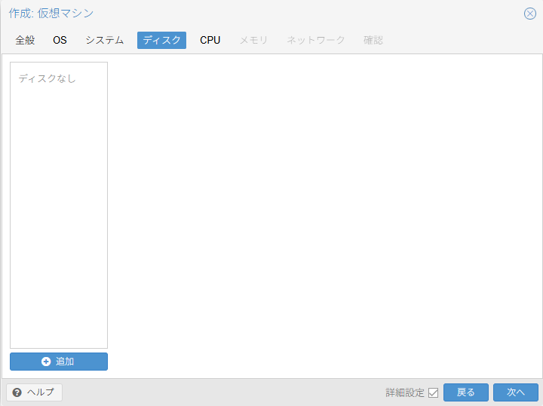This screenshot has width=543, height=406.
Task: Close the 作成: 仮想マシン dialog
Action: pos(530,14)
